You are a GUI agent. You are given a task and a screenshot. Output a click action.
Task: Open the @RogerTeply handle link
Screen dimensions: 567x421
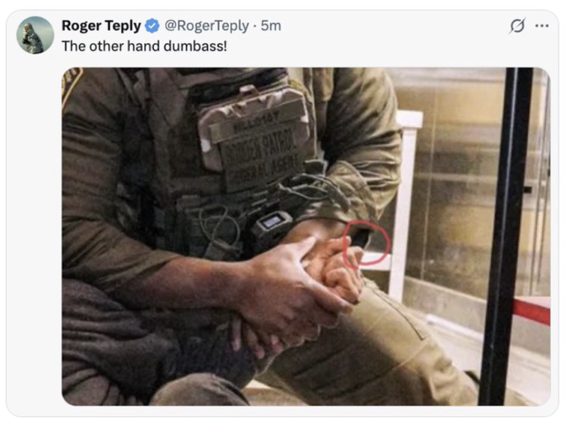(x=207, y=25)
